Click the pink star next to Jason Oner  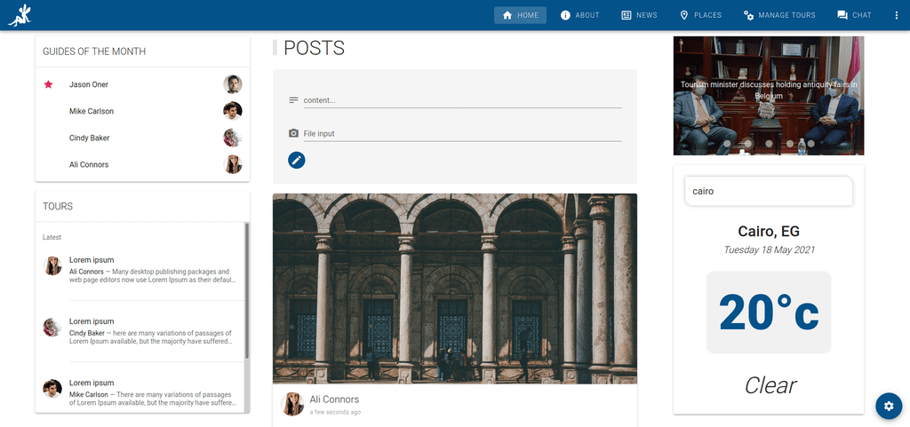pyautogui.click(x=48, y=84)
